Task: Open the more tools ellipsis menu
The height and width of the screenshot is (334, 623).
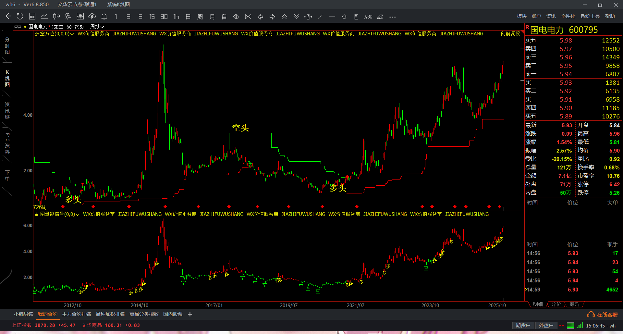Action: click(x=393, y=17)
